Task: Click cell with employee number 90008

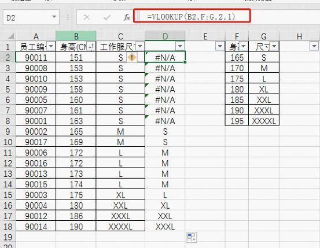Action: point(36,68)
